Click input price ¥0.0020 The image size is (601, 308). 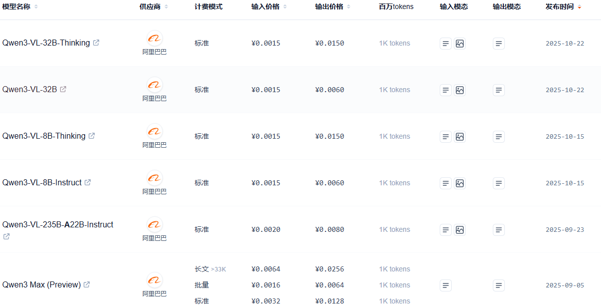coord(266,229)
